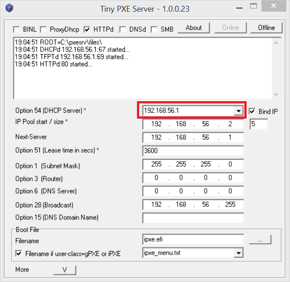Click the Option 28 Broadcast field
Viewport: 290px width, 282px height.
193,205
